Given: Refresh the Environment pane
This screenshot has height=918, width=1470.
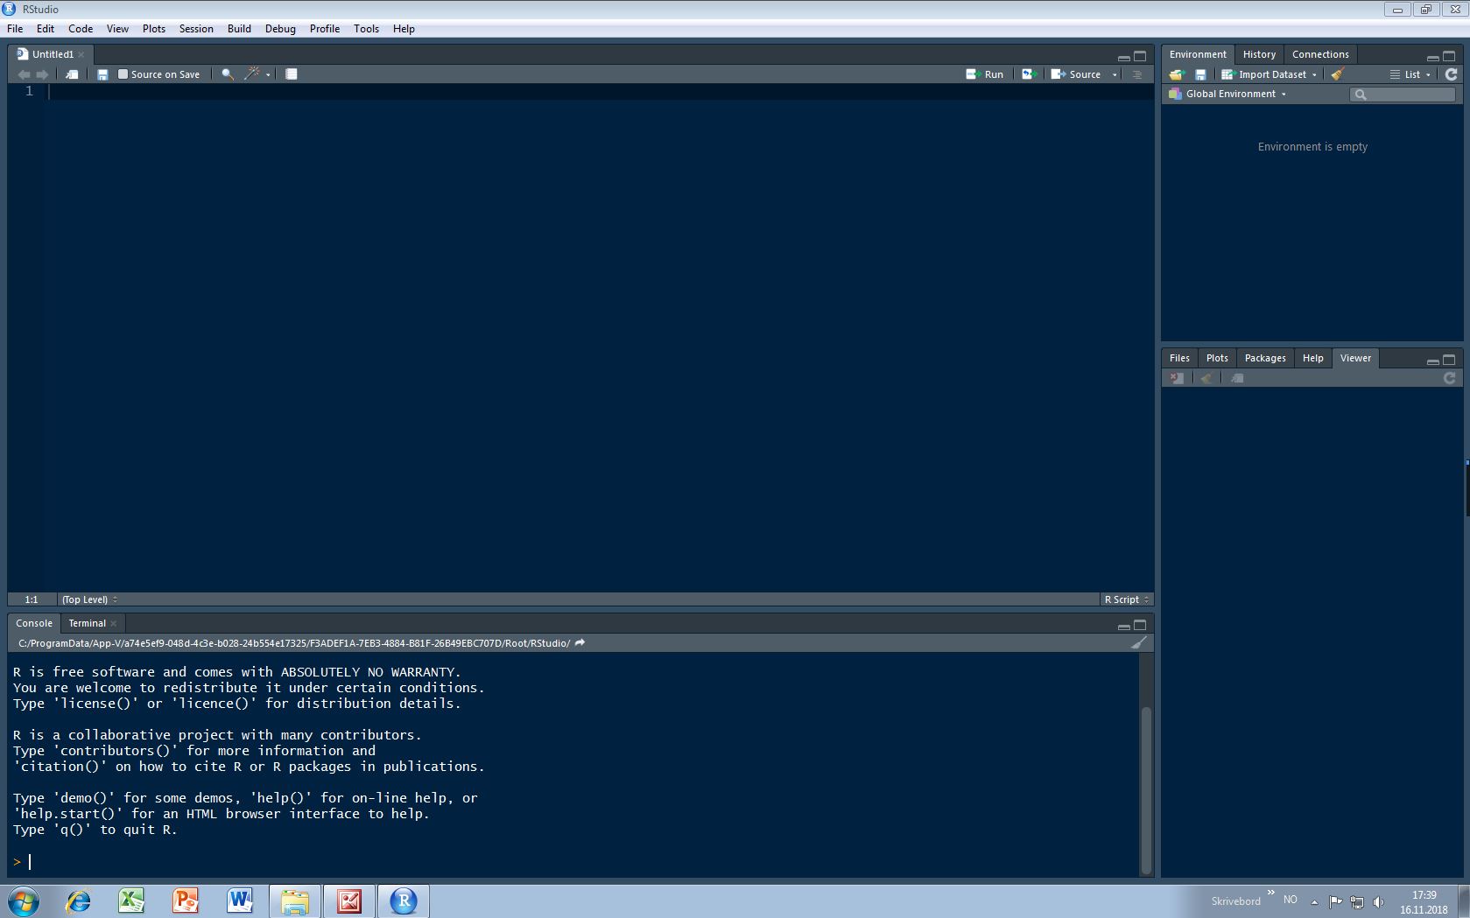Looking at the screenshot, I should pyautogui.click(x=1451, y=74).
